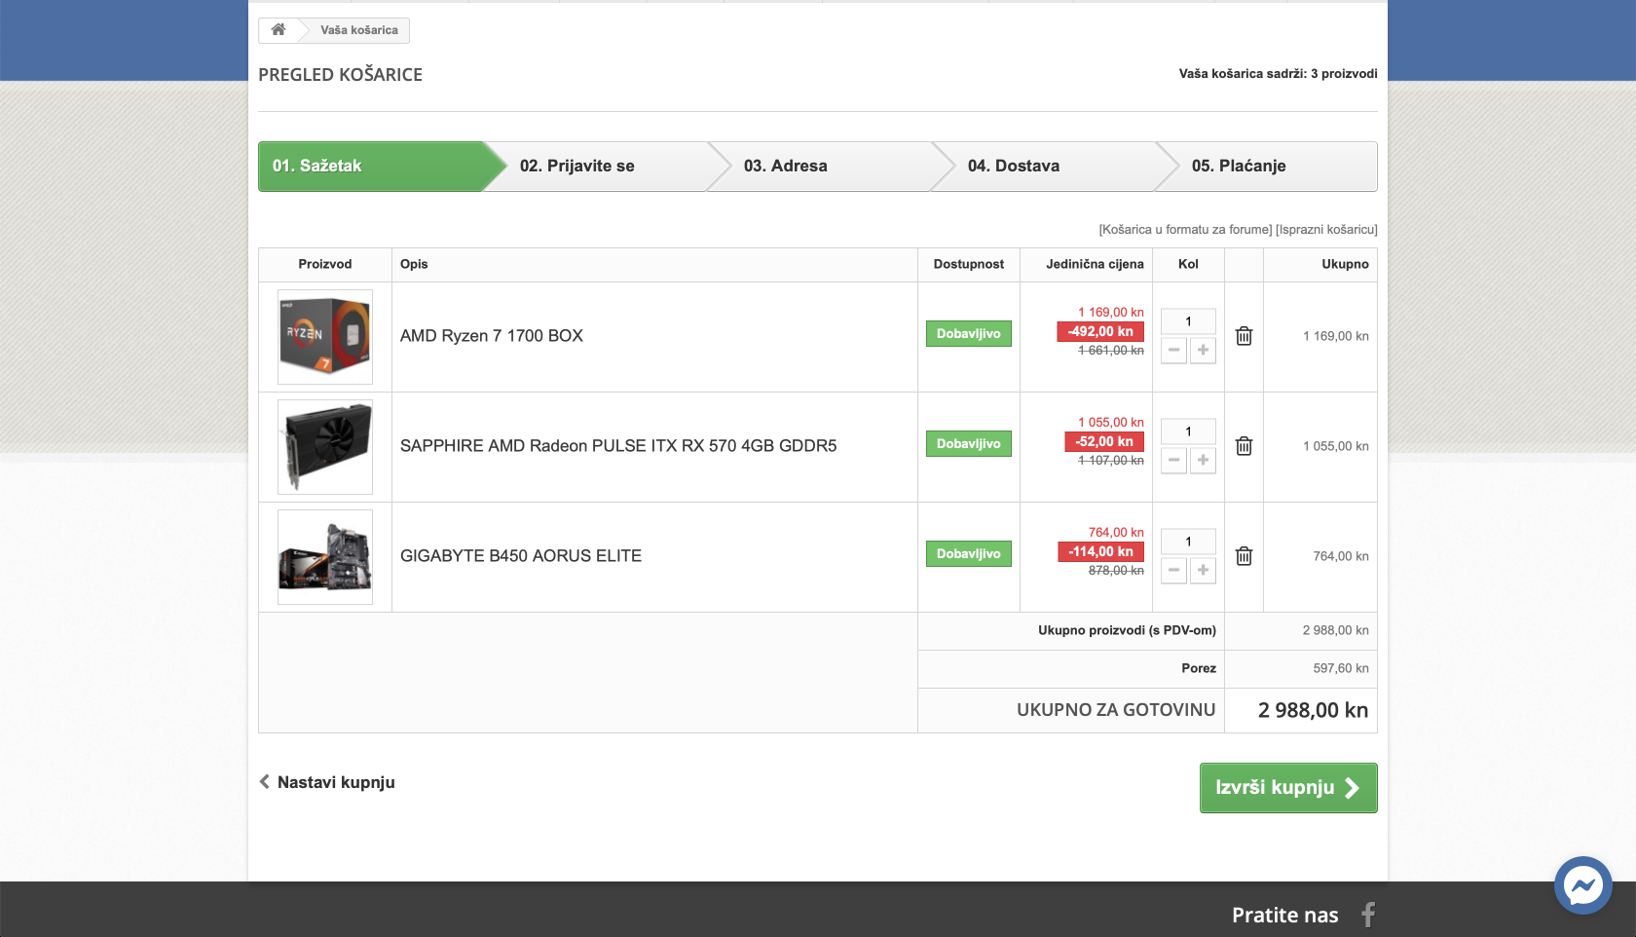Viewport: 1636px width, 937px height.
Task: Click the -52,00 kn discount label
Action: (1104, 442)
